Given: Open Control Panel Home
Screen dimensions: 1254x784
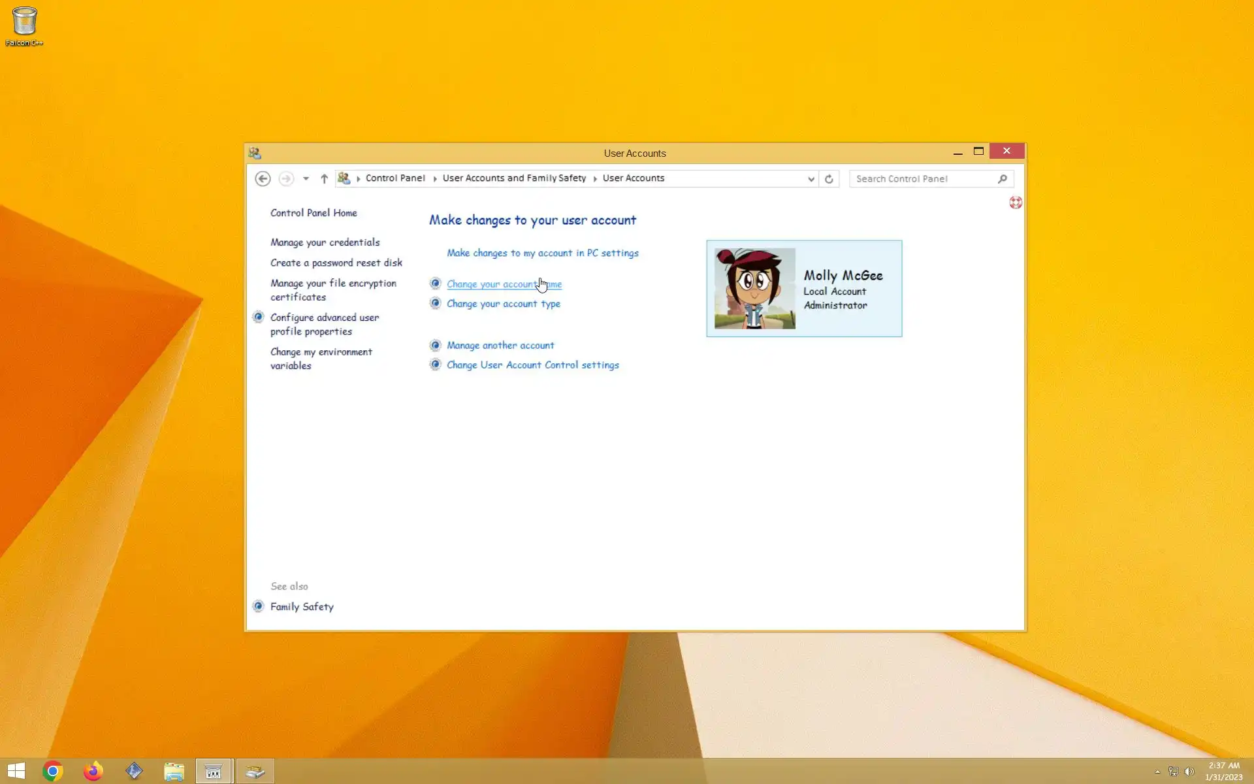Looking at the screenshot, I should tap(313, 213).
